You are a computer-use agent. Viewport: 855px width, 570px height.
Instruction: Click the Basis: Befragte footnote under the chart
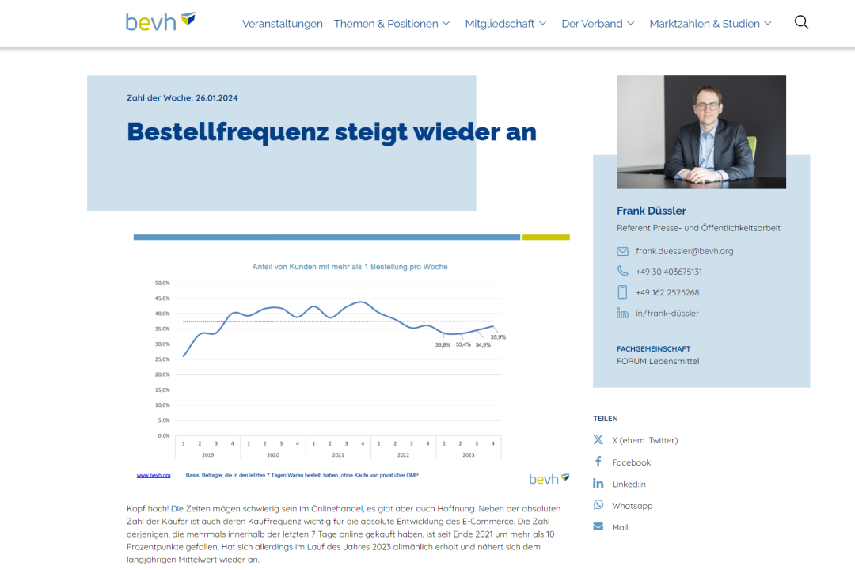[x=302, y=475]
